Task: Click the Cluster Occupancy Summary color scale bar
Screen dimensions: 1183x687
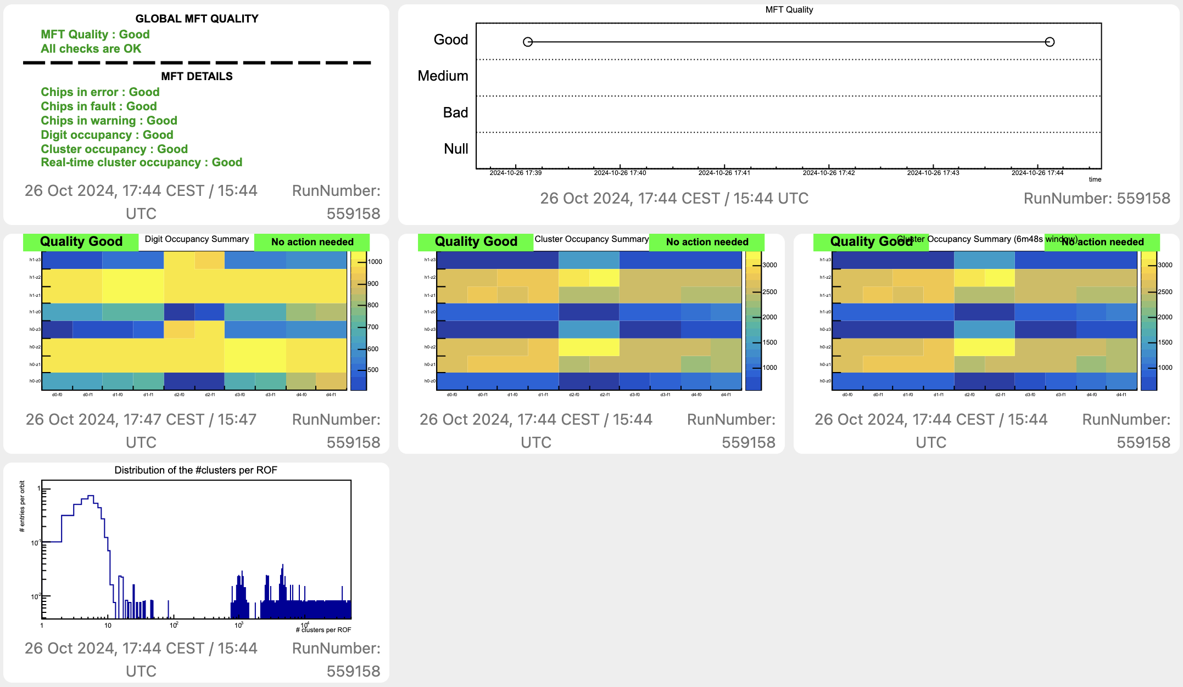Action: point(754,320)
